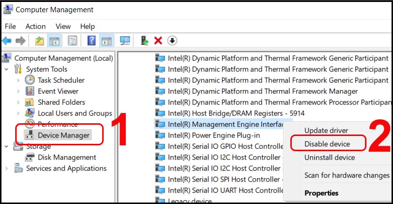
Task: Click the Scan for hardware changes monitor icon
Action: pyautogui.click(x=125, y=41)
